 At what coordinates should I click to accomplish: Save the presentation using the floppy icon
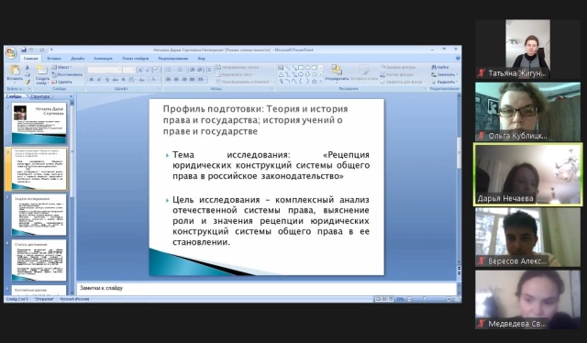coord(24,50)
